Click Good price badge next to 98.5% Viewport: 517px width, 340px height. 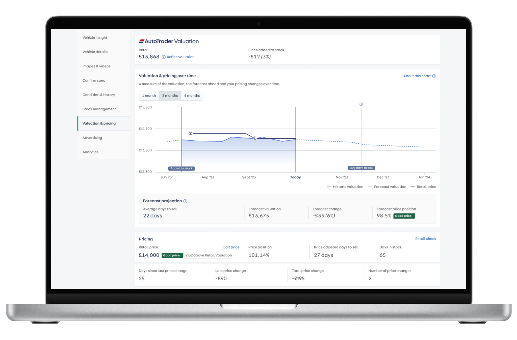click(x=404, y=216)
